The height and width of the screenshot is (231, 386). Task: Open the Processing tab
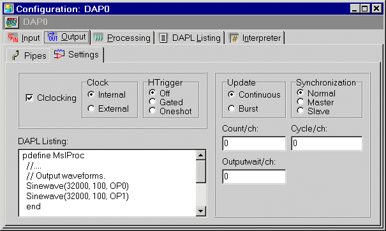tap(122, 38)
